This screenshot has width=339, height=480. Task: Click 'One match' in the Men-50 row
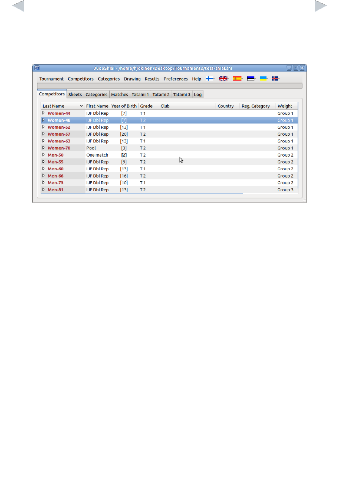pyautogui.click(x=97, y=155)
